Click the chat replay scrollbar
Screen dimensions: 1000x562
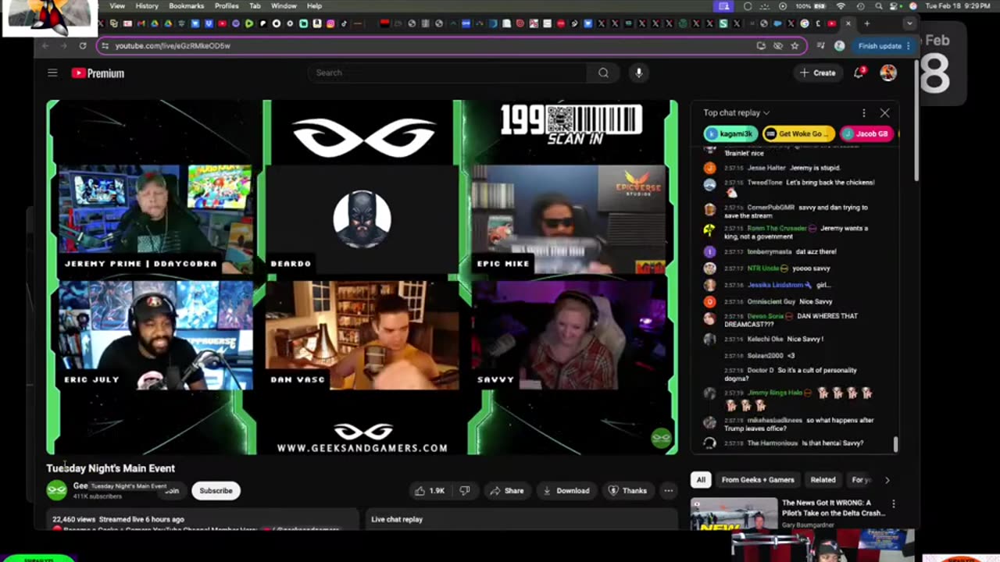pyautogui.click(x=895, y=443)
